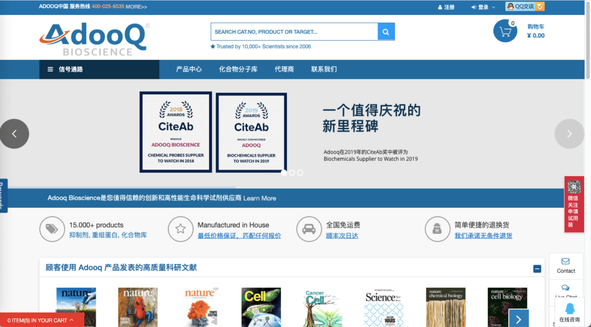Advance journal covers with right arrow
The image size is (591, 327).
click(x=519, y=320)
